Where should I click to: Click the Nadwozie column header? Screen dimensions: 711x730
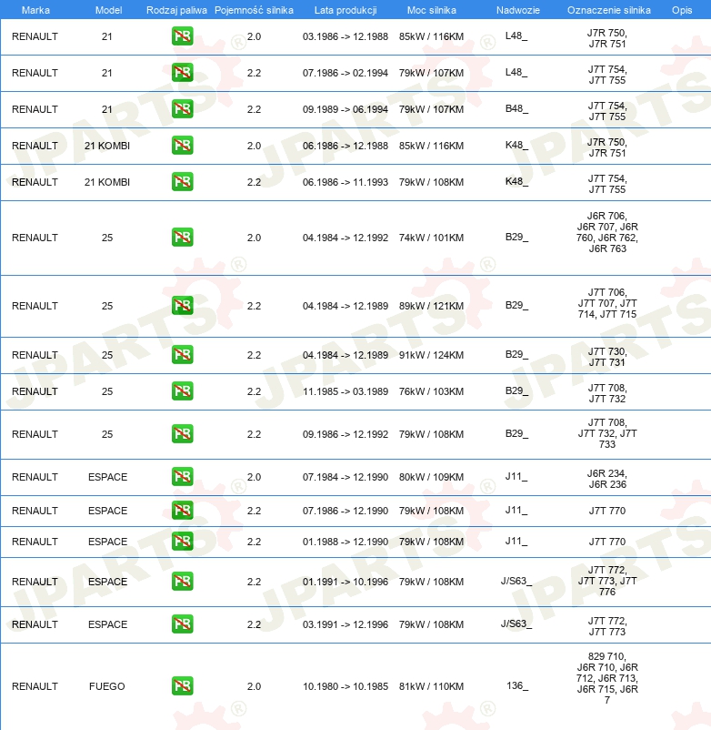coord(518,10)
